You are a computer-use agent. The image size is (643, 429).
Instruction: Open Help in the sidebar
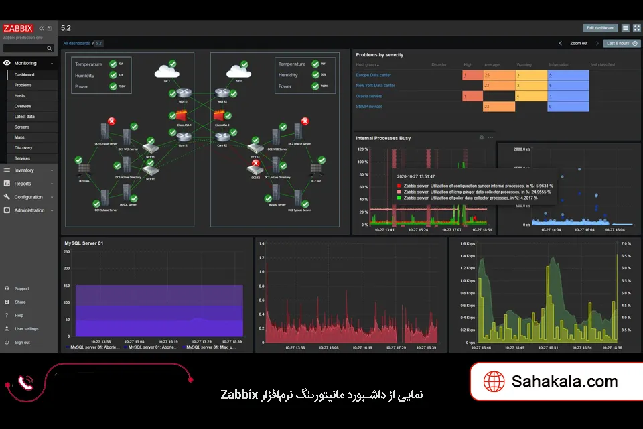pos(19,316)
